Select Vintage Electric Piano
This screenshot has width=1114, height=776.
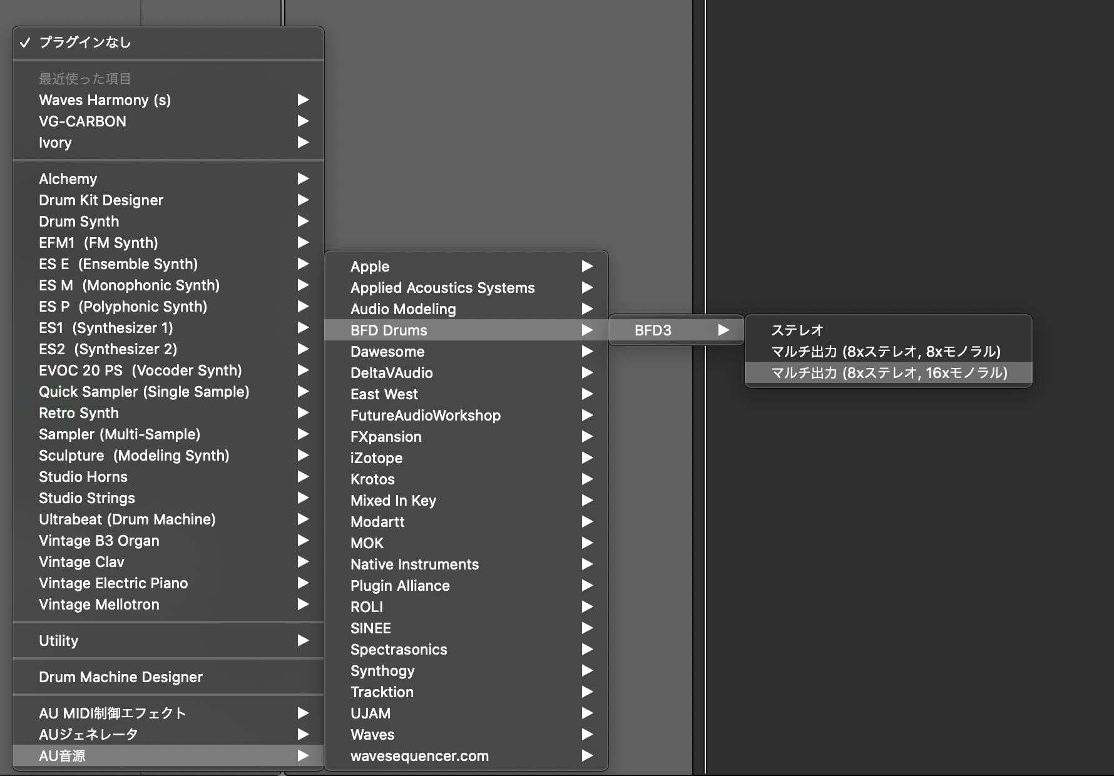click(168, 583)
